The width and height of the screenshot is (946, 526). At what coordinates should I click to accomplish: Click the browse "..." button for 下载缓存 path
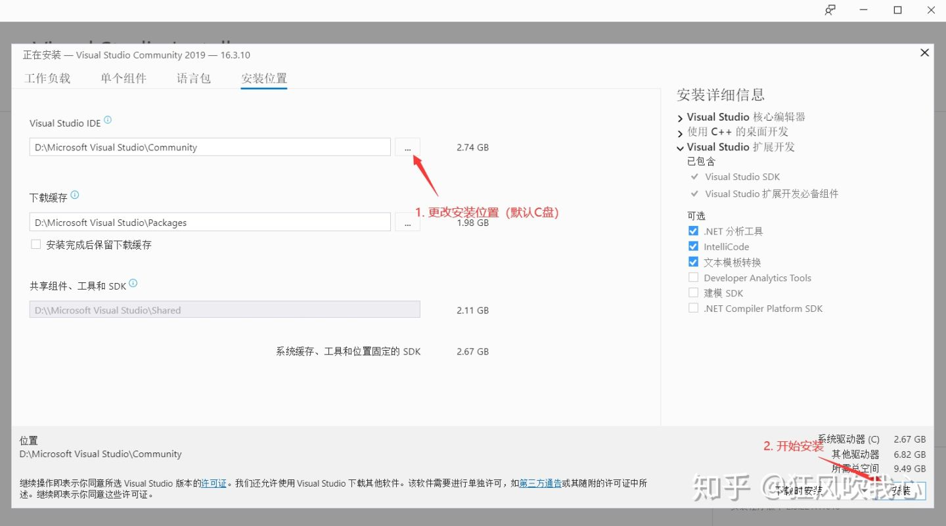coord(407,222)
